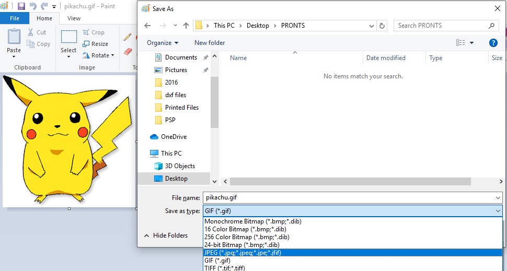Image resolution: width=507 pixels, height=271 pixels.
Task: Select Documents in navigation pane
Action: pyautogui.click(x=176, y=57)
